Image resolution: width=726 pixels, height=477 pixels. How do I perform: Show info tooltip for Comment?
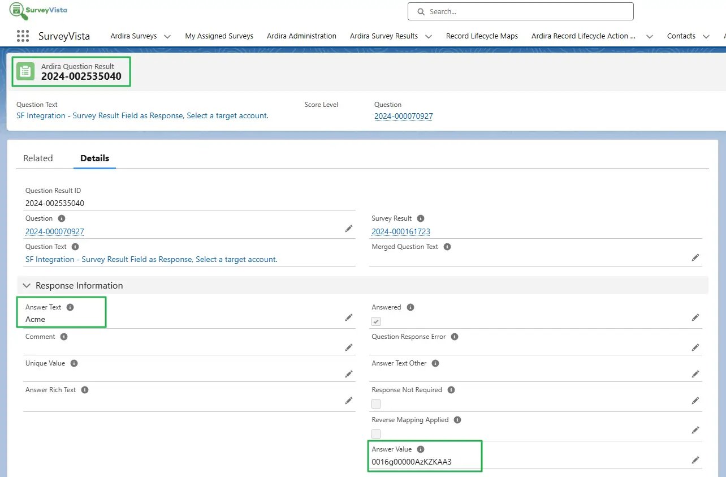(x=64, y=337)
